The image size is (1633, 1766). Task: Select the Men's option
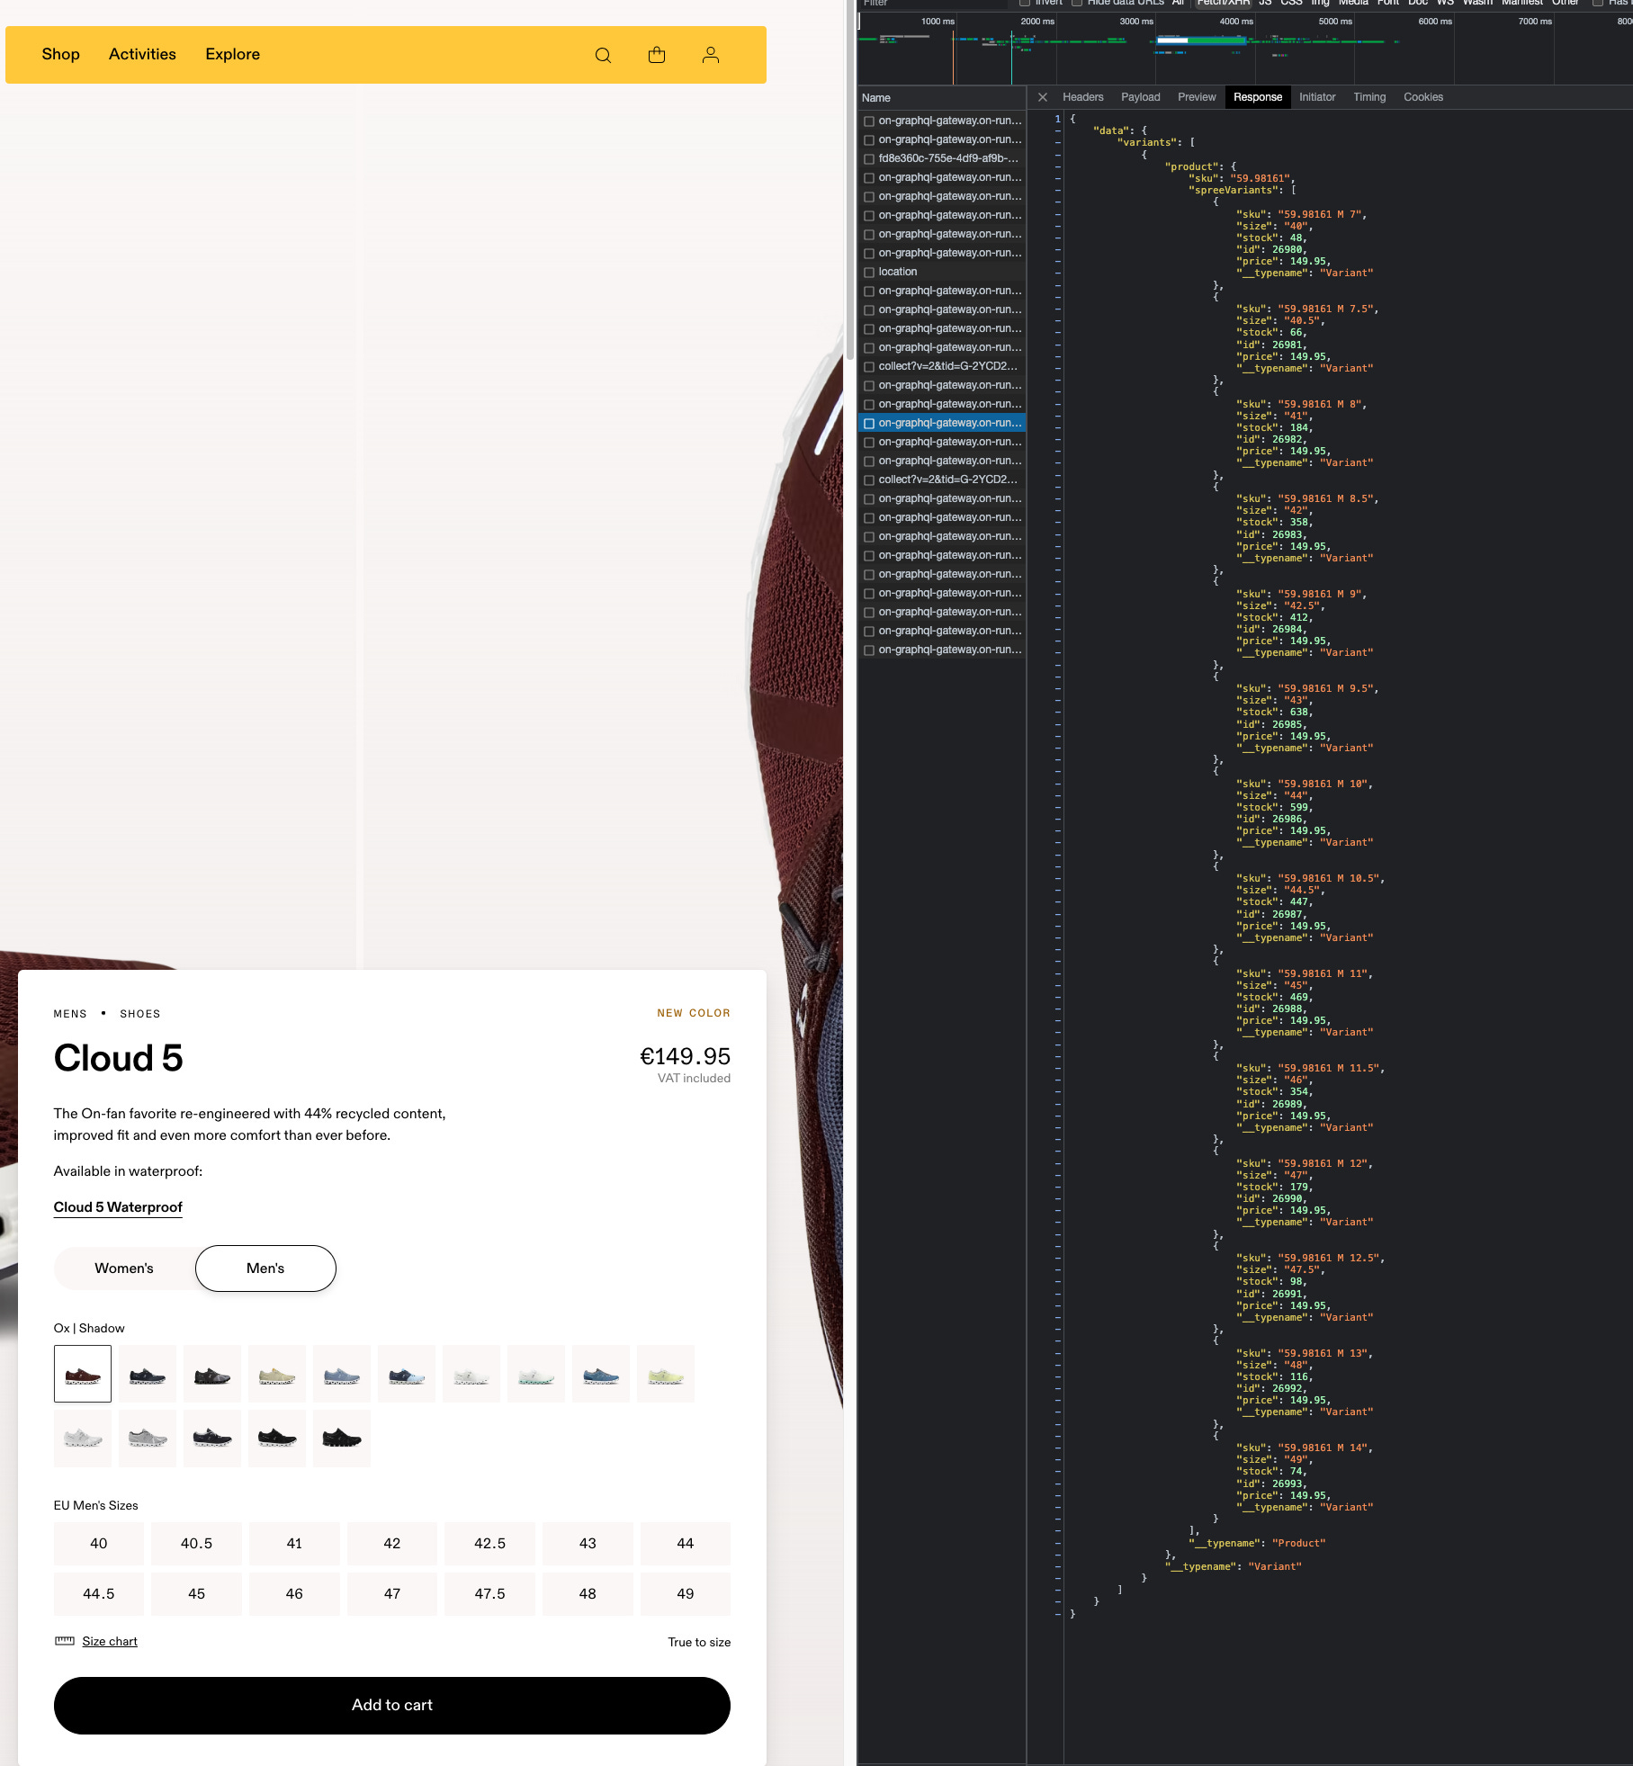coord(265,1268)
